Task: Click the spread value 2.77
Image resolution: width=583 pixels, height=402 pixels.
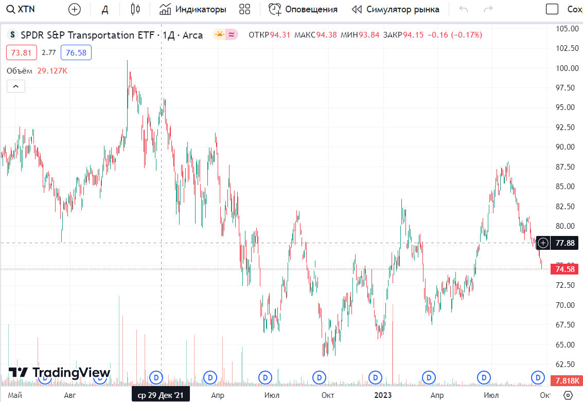Action: tap(49, 52)
